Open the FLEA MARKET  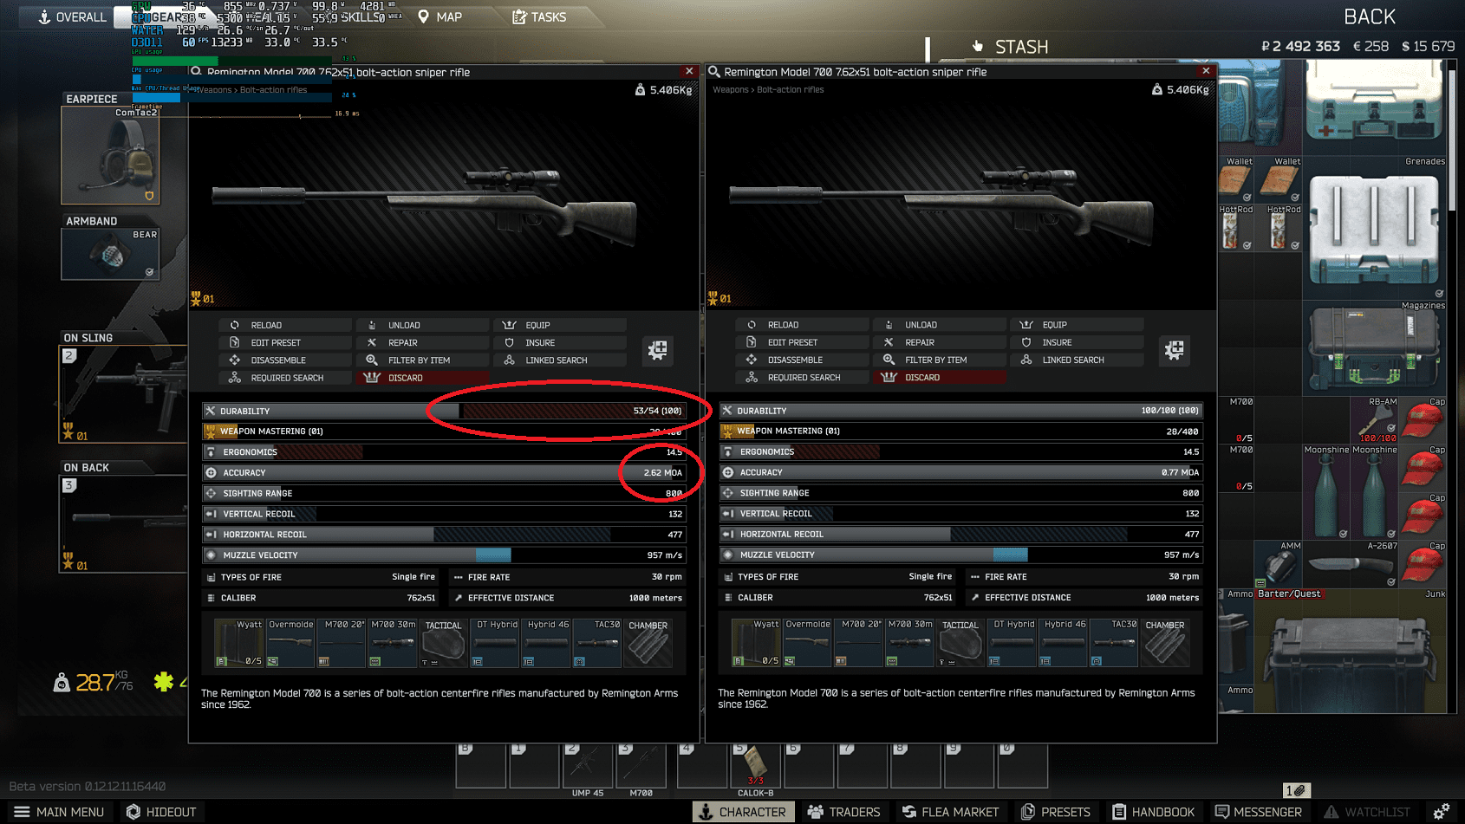[950, 812]
